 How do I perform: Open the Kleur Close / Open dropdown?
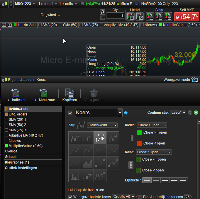152,125
